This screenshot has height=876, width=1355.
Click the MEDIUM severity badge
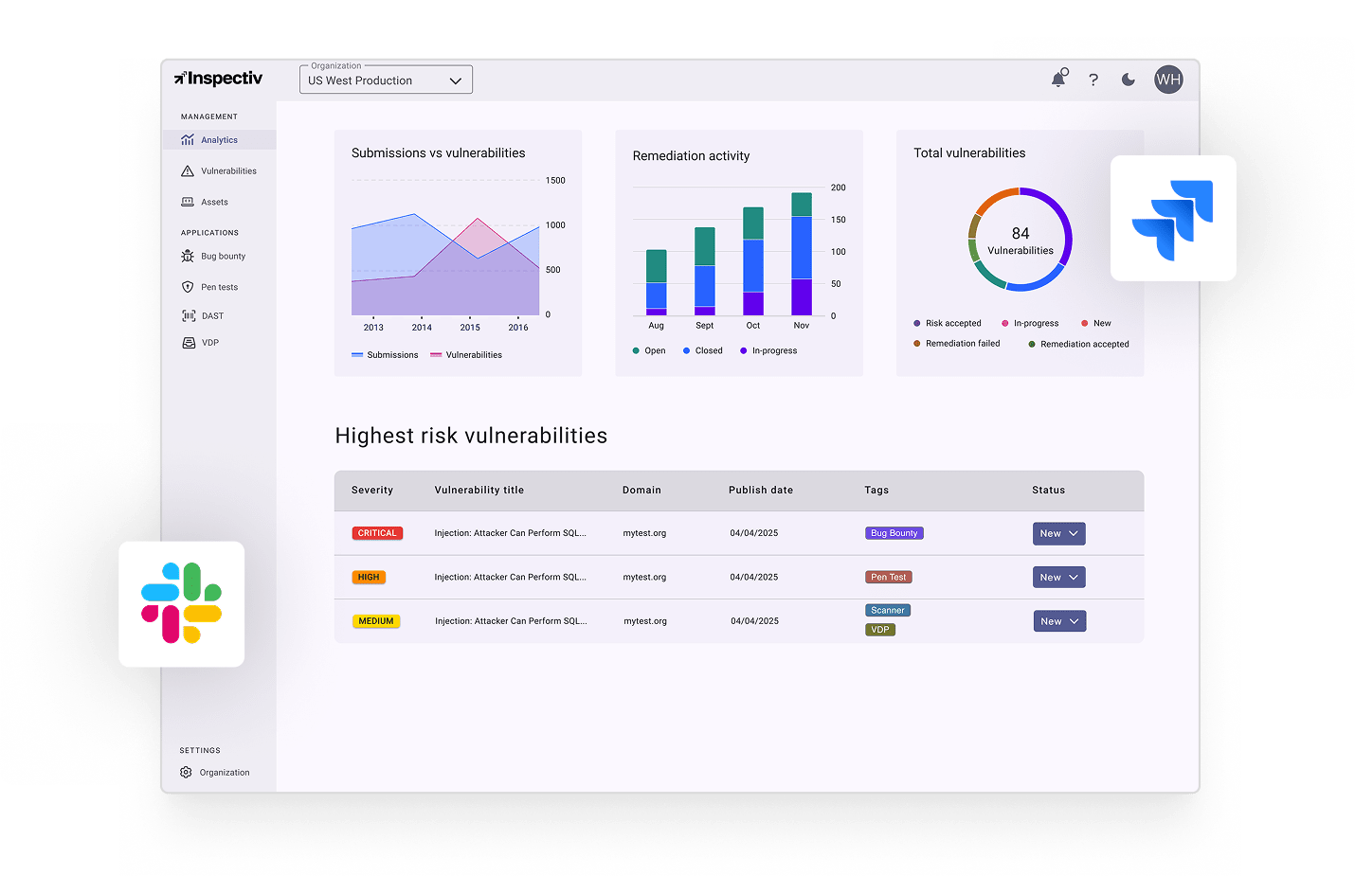coord(376,621)
